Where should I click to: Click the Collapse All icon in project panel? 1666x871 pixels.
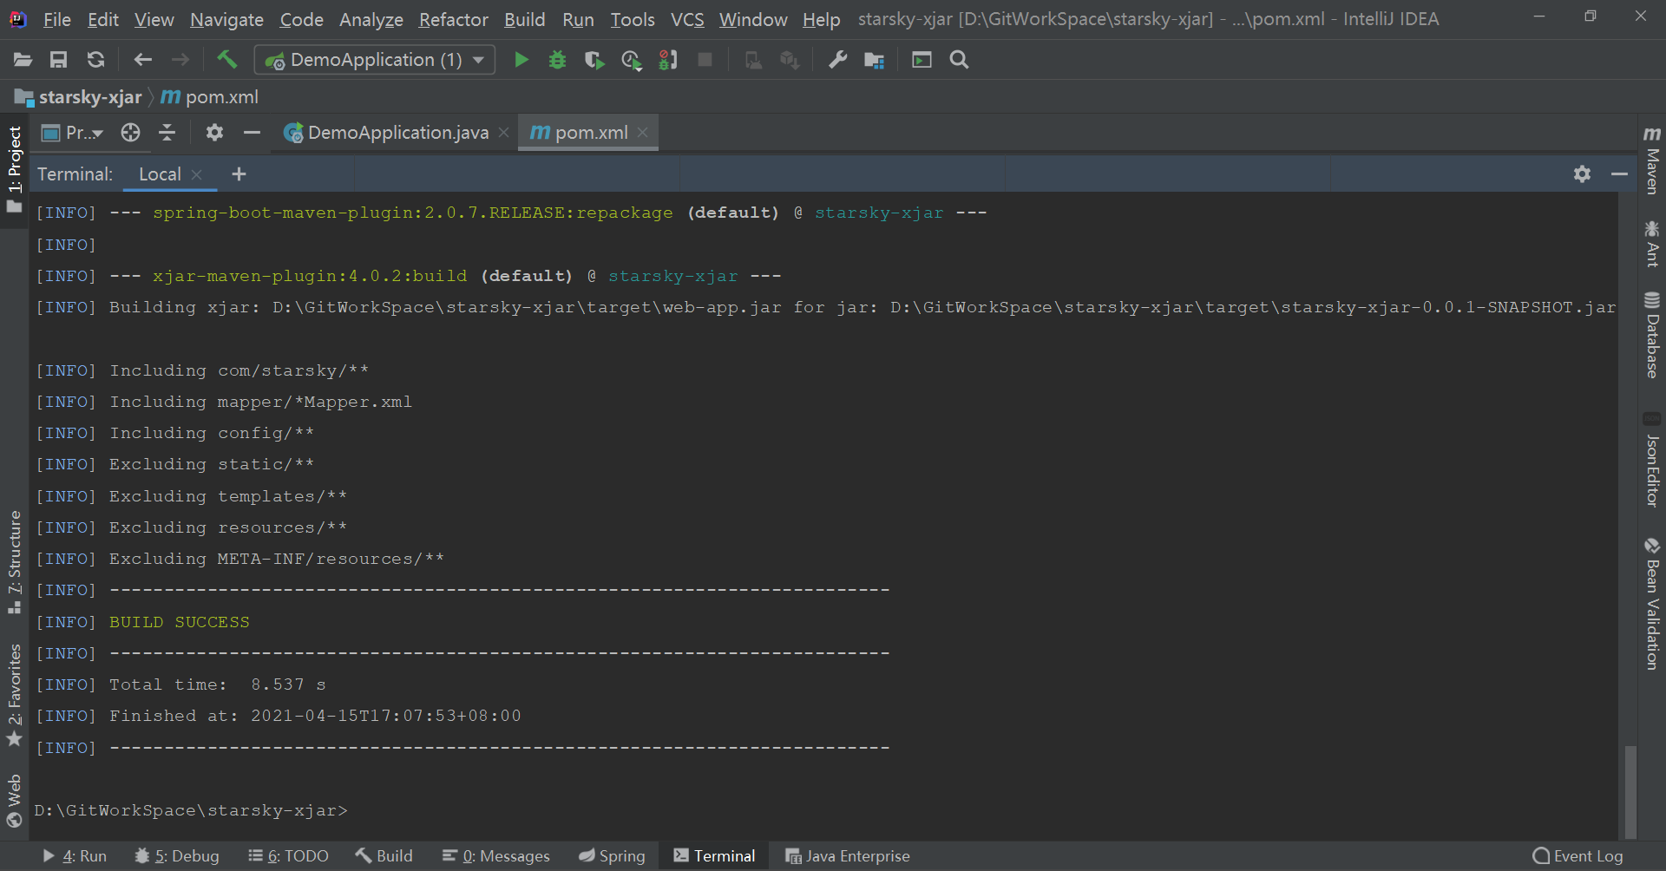click(x=167, y=133)
